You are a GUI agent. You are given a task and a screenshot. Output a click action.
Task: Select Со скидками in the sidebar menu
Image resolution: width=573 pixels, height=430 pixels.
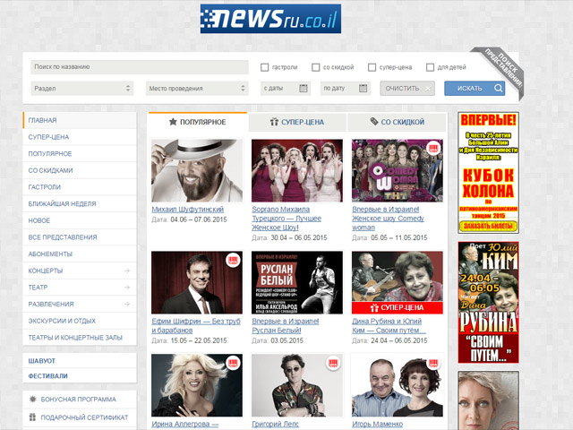[x=80, y=170]
